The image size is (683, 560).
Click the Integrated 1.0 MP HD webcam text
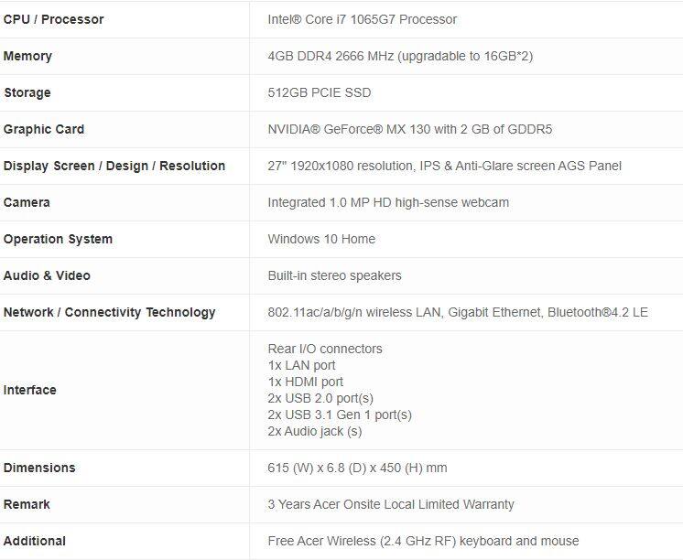coord(388,202)
